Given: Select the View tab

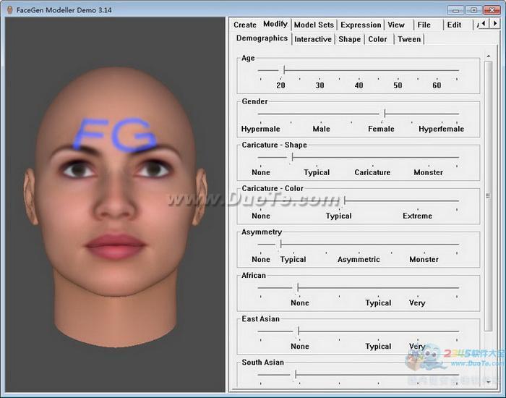Looking at the screenshot, I should point(396,25).
